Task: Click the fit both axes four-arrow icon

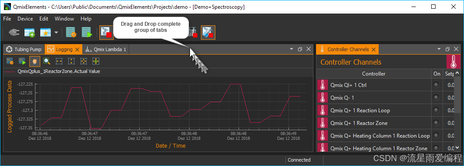Action: (x=84, y=61)
